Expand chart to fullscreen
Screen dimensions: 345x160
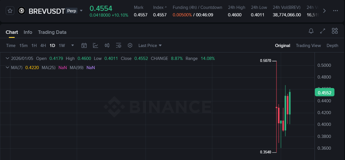click(x=323, y=31)
